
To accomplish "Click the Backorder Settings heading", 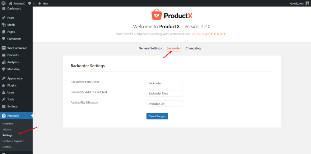I will (88, 65).
